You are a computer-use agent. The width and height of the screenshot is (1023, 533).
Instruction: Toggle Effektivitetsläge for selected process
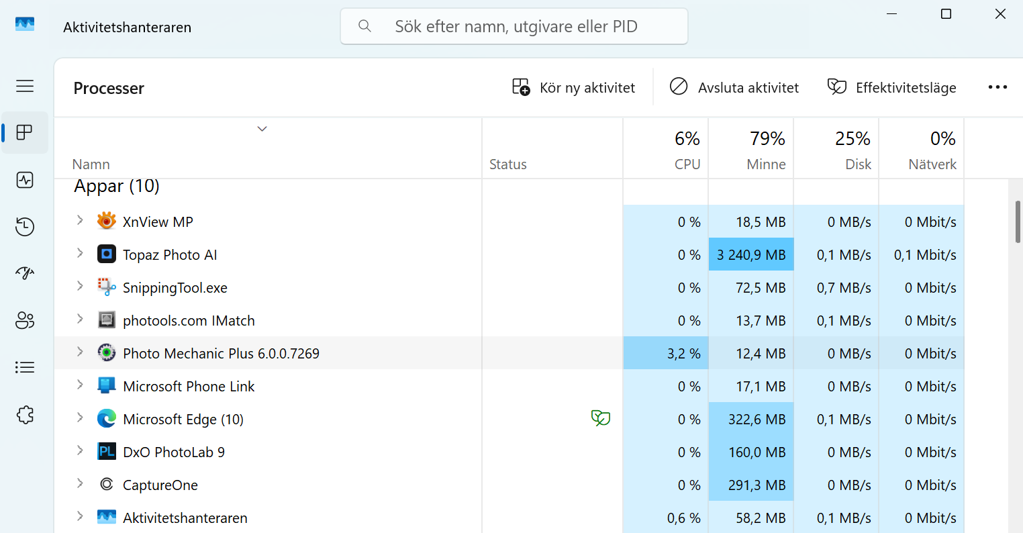pos(891,87)
